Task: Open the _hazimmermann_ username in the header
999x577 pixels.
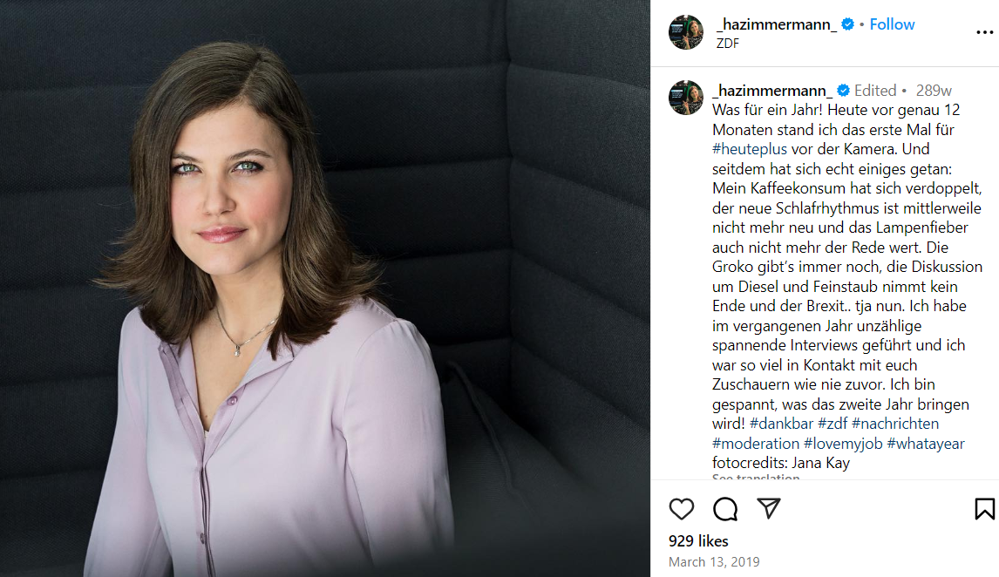Action: [776, 24]
